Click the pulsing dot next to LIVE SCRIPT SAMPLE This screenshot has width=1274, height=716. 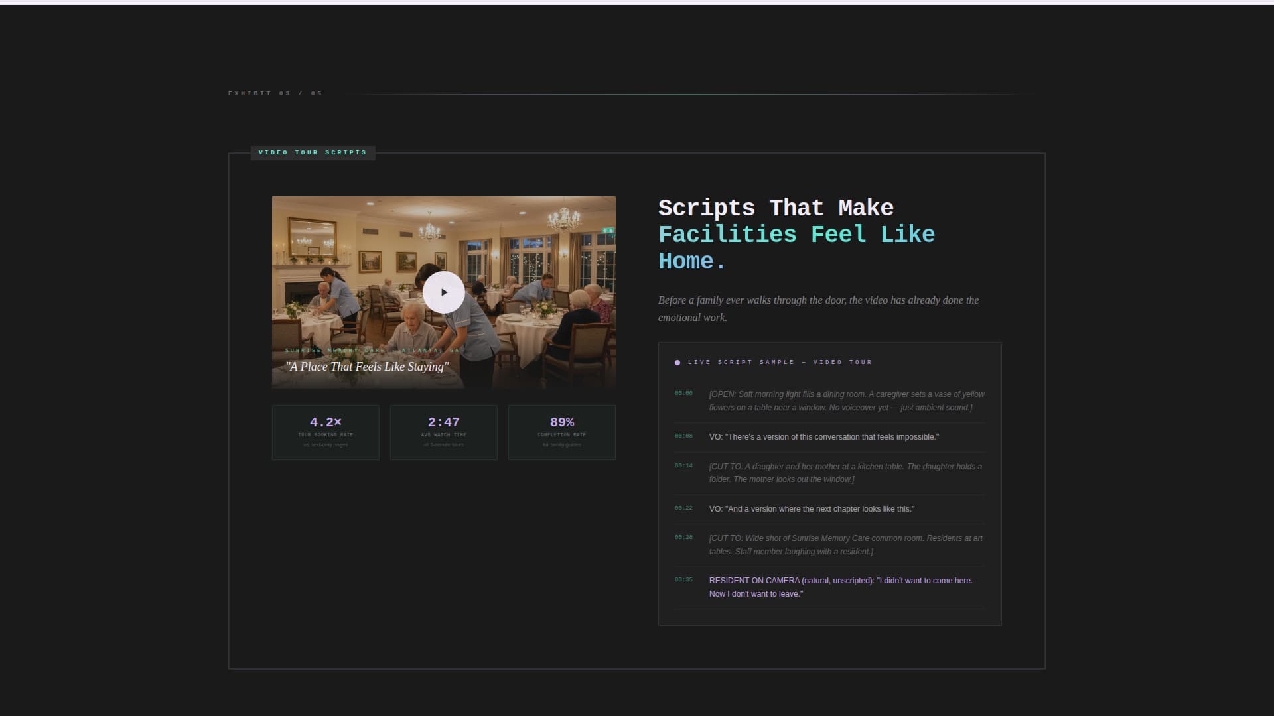coord(677,361)
